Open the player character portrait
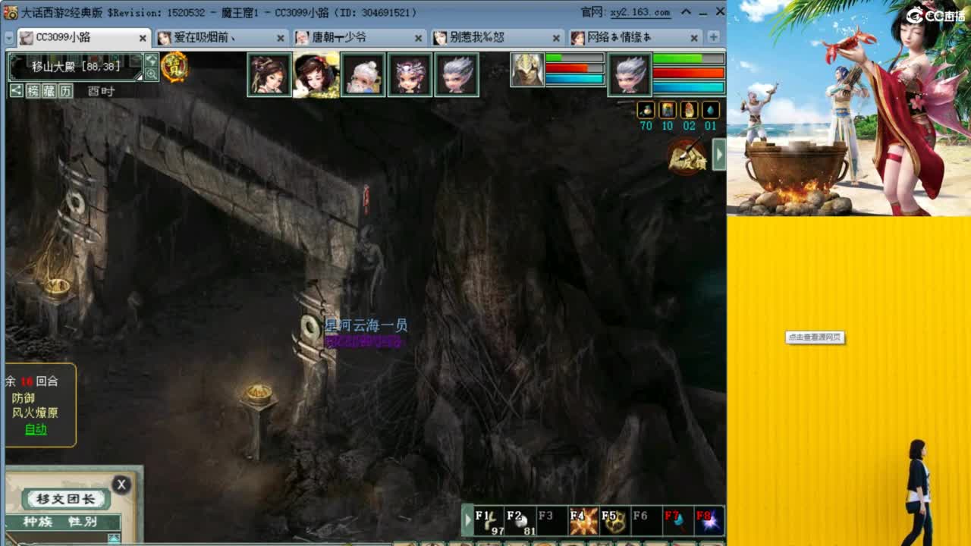This screenshot has height=546, width=971. [630, 74]
